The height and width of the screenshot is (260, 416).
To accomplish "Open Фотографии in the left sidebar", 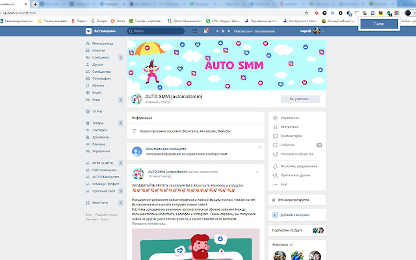I will (x=101, y=79).
